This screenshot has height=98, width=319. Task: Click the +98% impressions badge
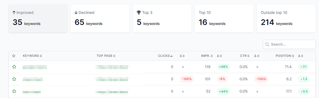[x=223, y=67]
